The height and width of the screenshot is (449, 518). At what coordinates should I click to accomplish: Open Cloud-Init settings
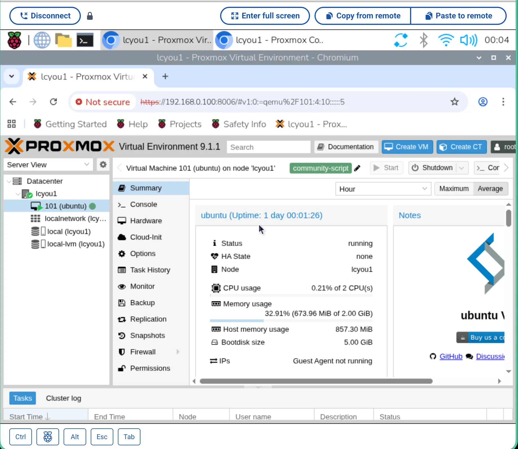pyautogui.click(x=147, y=237)
